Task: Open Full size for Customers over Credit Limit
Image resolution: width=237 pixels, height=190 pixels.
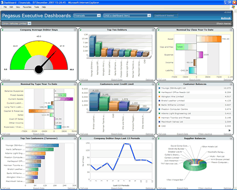Action: [x=84, y=134]
